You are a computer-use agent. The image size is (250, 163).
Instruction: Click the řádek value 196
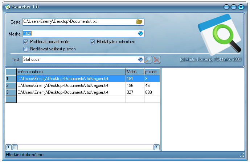click(x=135, y=85)
